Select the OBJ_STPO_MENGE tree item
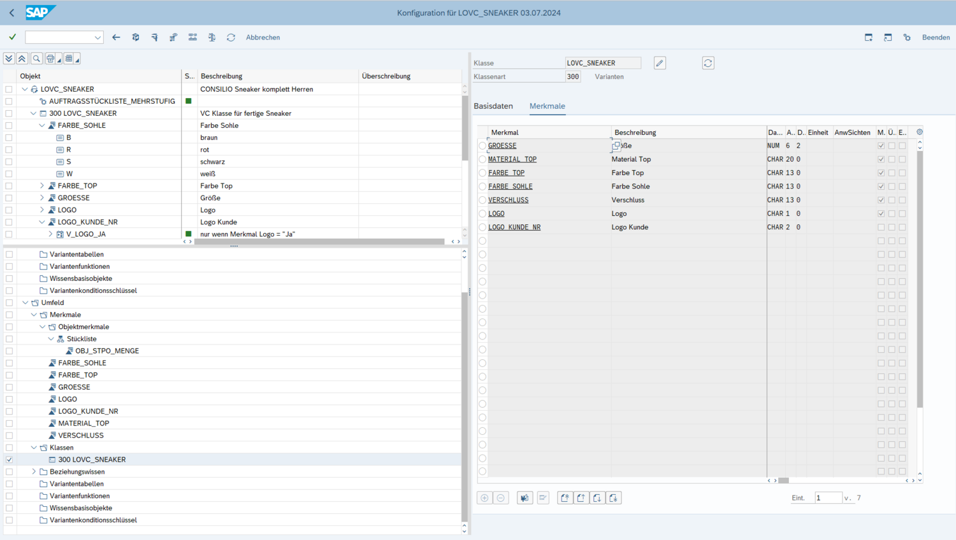Screen dimensions: 956x540 [x=107, y=351]
